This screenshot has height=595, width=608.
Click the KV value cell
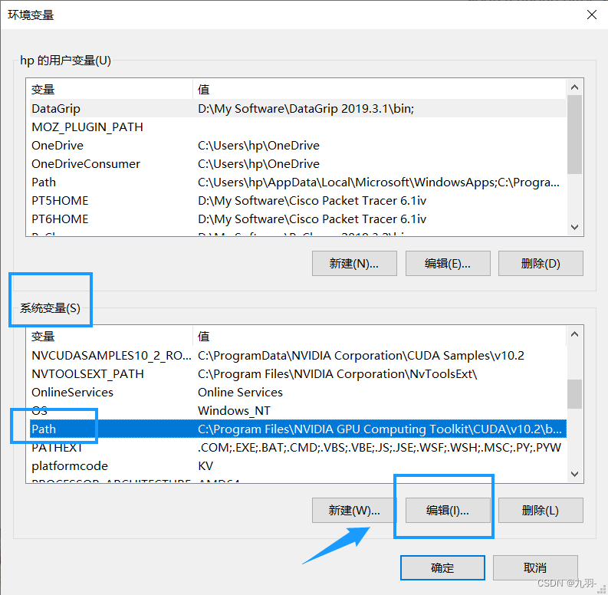205,465
